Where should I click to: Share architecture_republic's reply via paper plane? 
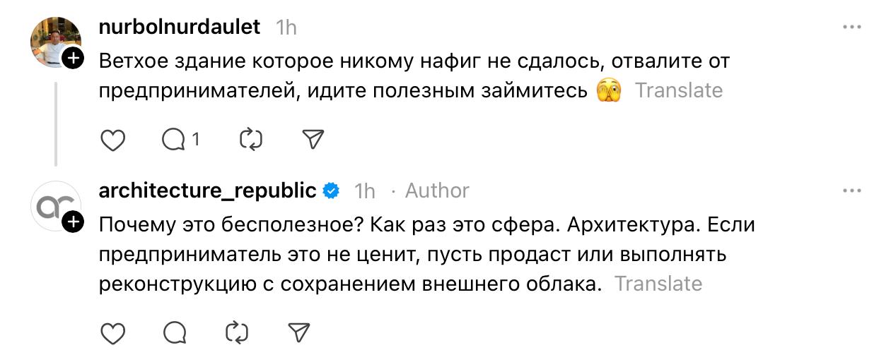(298, 332)
